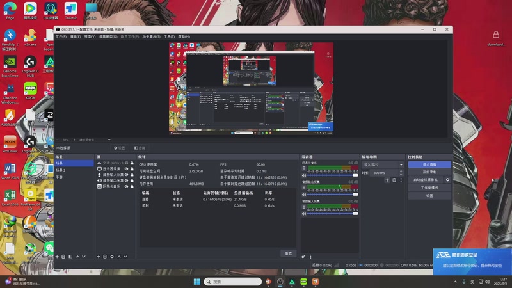Select 场景 2 in the scenes list
Image resolution: width=512 pixels, height=288 pixels.
74,170
